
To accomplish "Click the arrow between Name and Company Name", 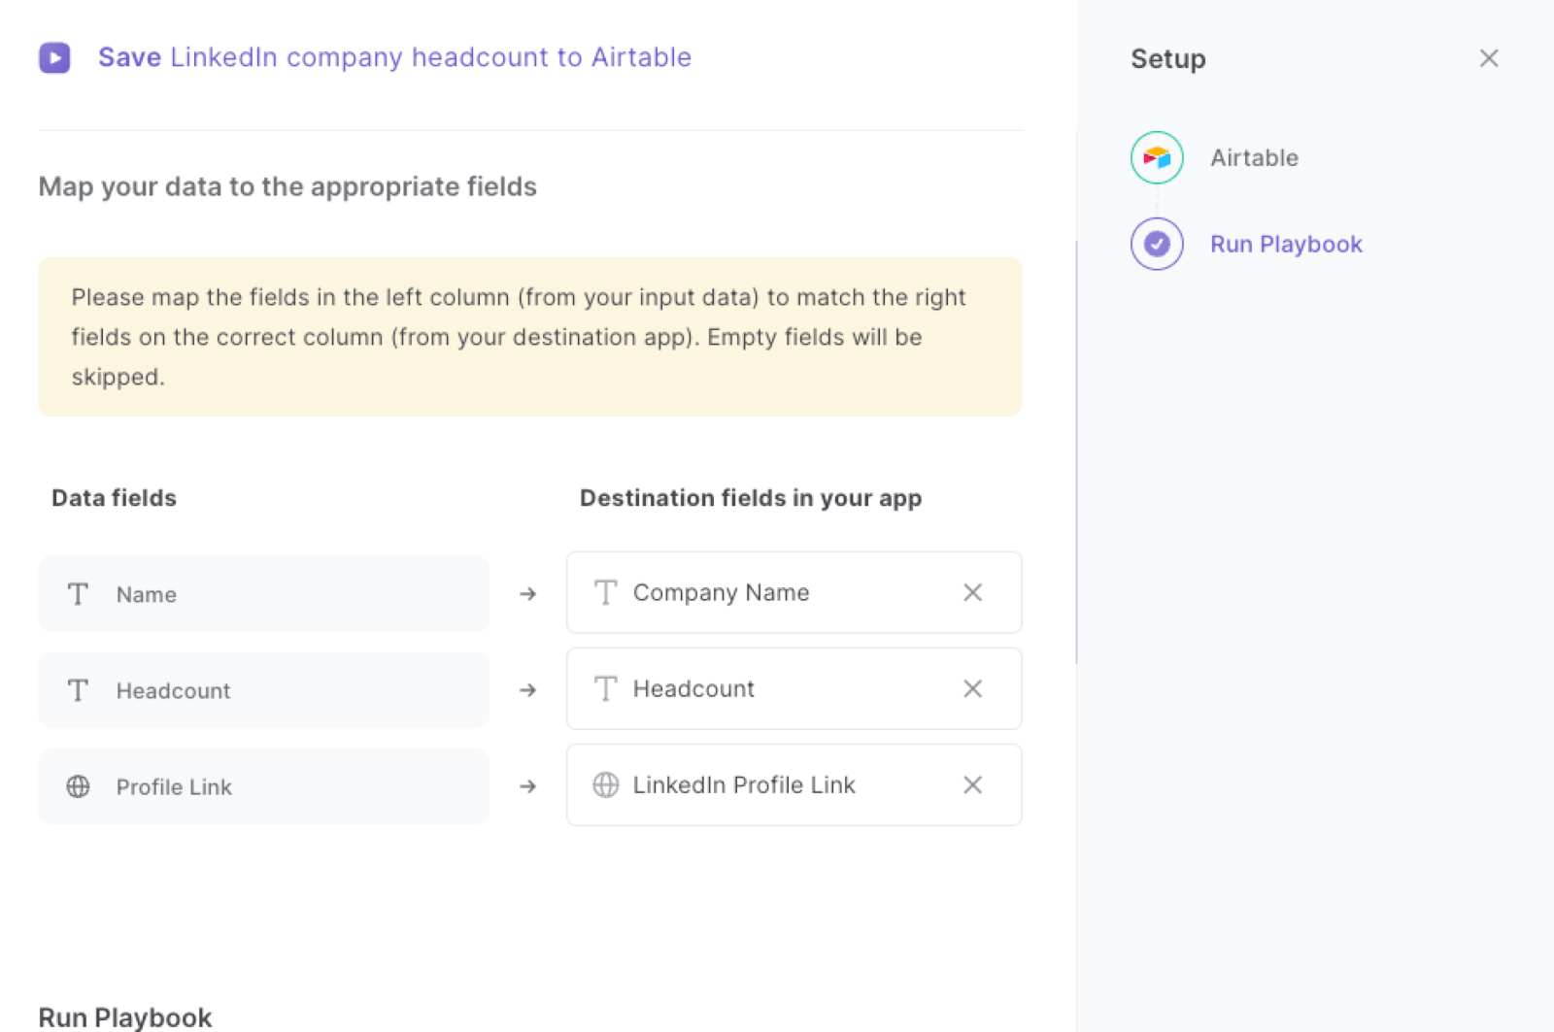I will 527,593.
